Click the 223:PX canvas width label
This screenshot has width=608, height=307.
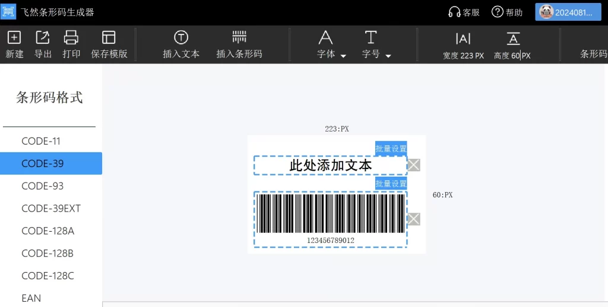(x=337, y=129)
